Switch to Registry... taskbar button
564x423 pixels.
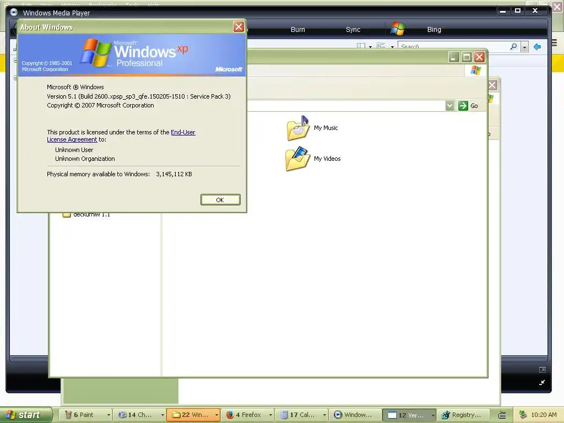(463, 415)
